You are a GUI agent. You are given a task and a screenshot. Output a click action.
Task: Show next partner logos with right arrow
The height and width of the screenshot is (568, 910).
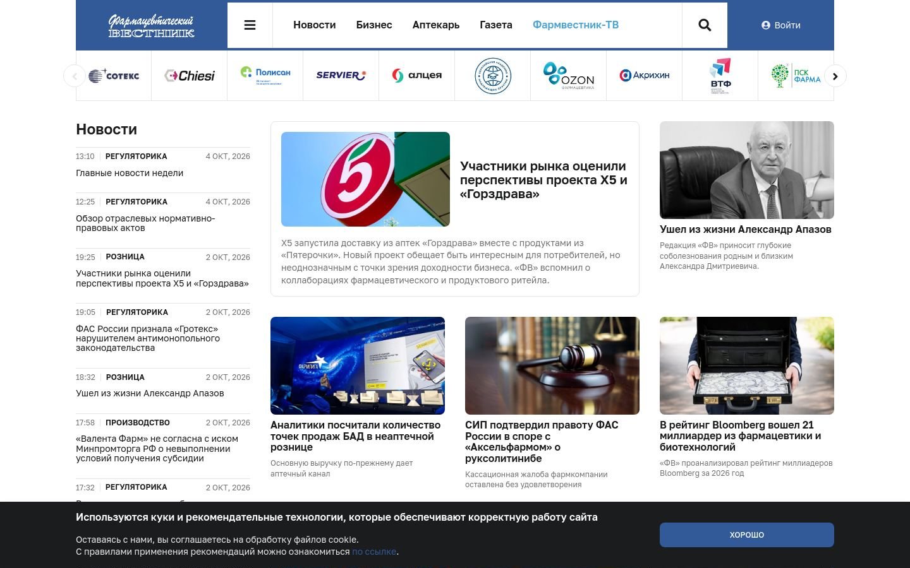coord(835,76)
